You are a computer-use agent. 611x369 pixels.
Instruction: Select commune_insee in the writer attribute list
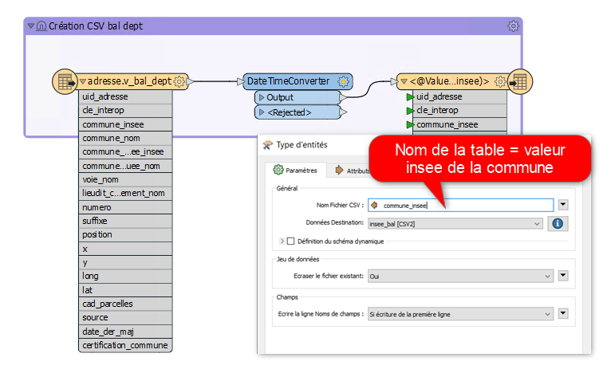pyautogui.click(x=459, y=124)
